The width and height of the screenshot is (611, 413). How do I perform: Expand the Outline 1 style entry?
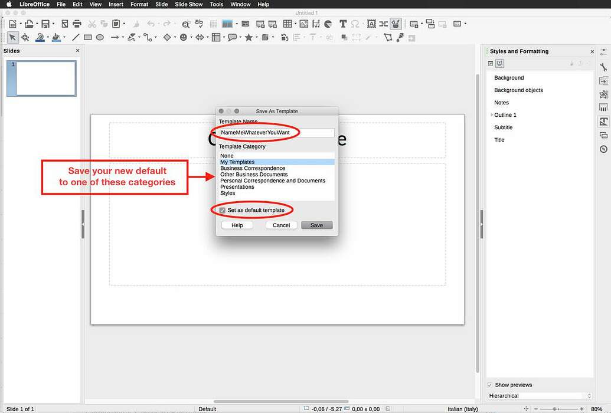[x=492, y=115]
